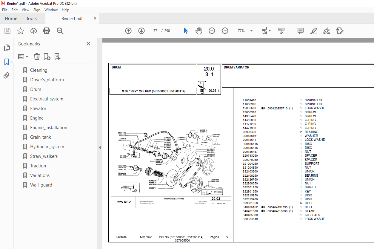Print the document using printer icon
Screen dimensions: 374x249
pyautogui.click(x=47, y=31)
